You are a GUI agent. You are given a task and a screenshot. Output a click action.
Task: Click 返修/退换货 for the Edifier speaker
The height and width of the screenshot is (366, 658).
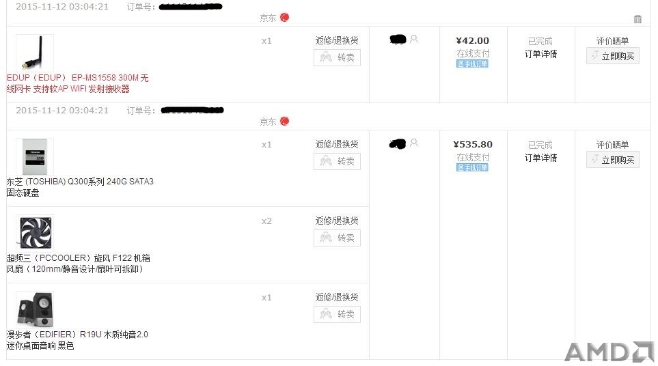click(x=337, y=297)
